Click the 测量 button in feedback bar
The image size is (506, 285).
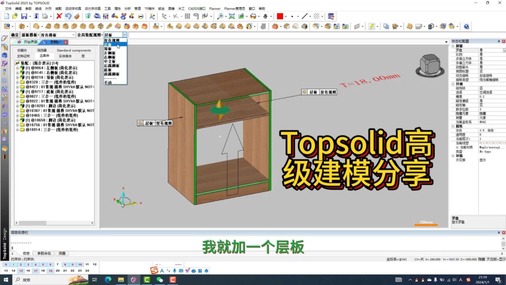click(62, 253)
